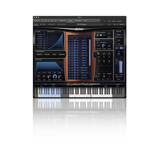
Task: Click the Master Tune knob
Action: click(119, 41)
